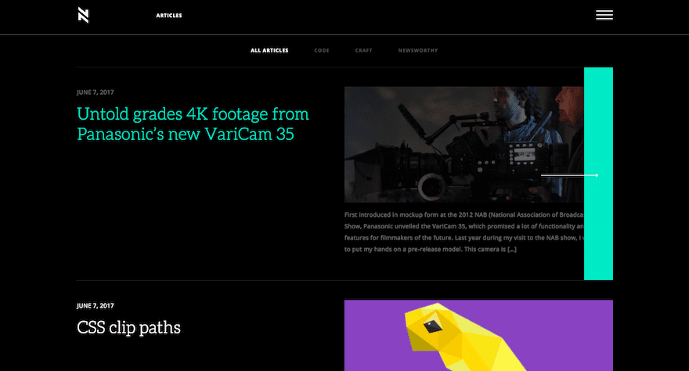Image resolution: width=689 pixels, height=371 pixels.
Task: Click the camera crew photo thumbnail
Action: (464, 145)
